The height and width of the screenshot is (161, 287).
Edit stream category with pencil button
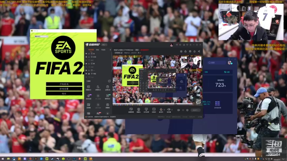coord(119,53)
